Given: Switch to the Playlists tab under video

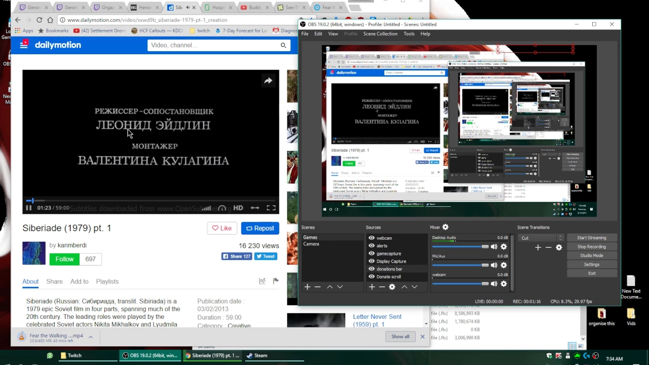Looking at the screenshot, I should coord(107,281).
